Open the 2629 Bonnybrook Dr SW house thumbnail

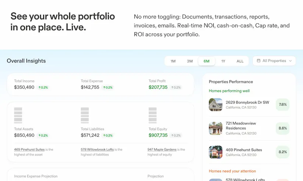coord(216,105)
